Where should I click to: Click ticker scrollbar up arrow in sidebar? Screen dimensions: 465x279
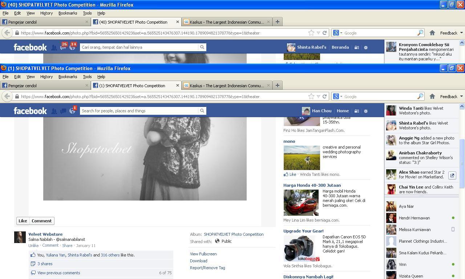click(462, 106)
